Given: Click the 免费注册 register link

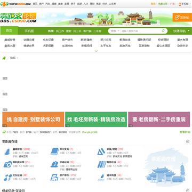Looking at the screenshot, I should tap(163, 4).
